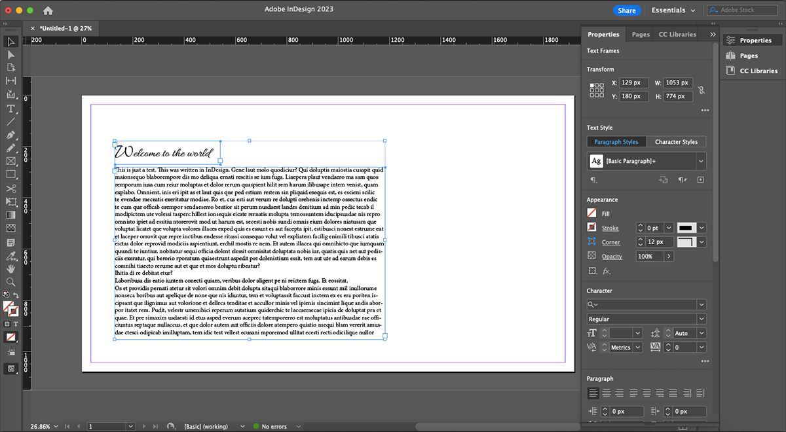Click the Fill color swatch
The width and height of the screenshot is (786, 432).
click(x=592, y=213)
